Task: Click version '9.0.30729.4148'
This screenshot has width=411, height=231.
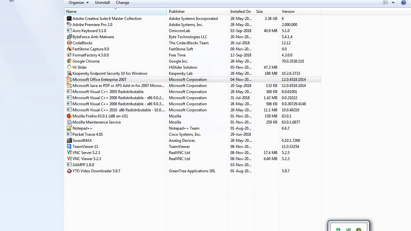Action: coord(294,104)
